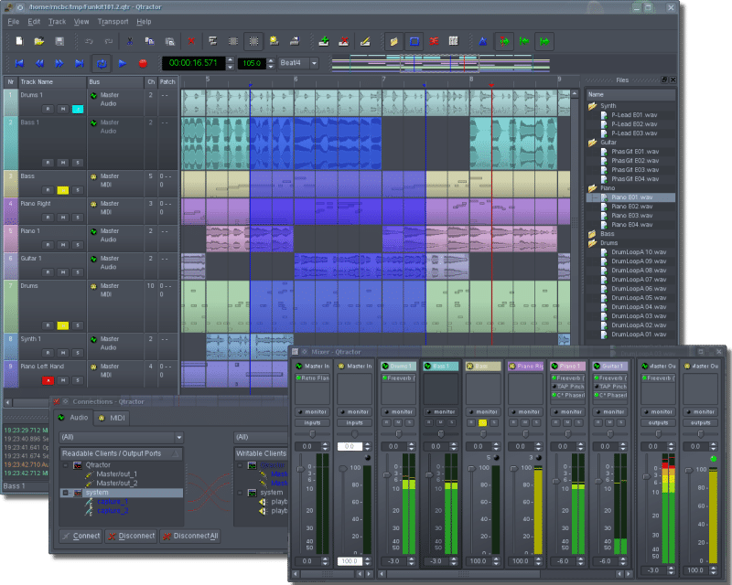The width and height of the screenshot is (732, 585).
Task: Open the Mixer using its toolbar icon
Action: point(454,41)
